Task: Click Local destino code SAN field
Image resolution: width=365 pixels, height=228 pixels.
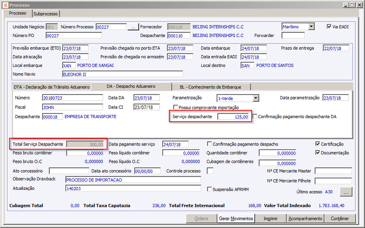Action: point(247,66)
